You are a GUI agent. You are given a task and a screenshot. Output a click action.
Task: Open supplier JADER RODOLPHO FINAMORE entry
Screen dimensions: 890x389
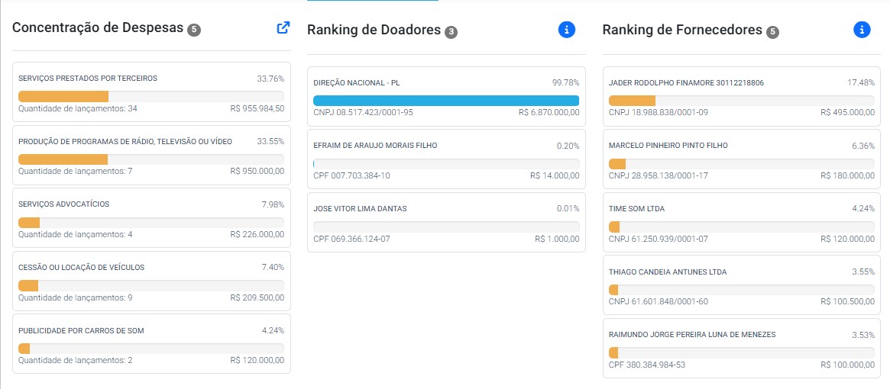(741, 96)
